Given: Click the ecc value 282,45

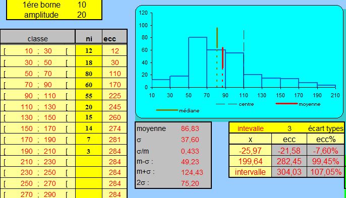Looking at the screenshot, I should coord(289,161).
